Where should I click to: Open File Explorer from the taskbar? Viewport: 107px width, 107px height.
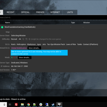[22, 105]
